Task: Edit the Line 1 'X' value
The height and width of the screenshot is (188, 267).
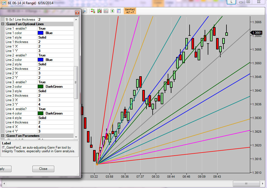Action: [x=56, y=46]
